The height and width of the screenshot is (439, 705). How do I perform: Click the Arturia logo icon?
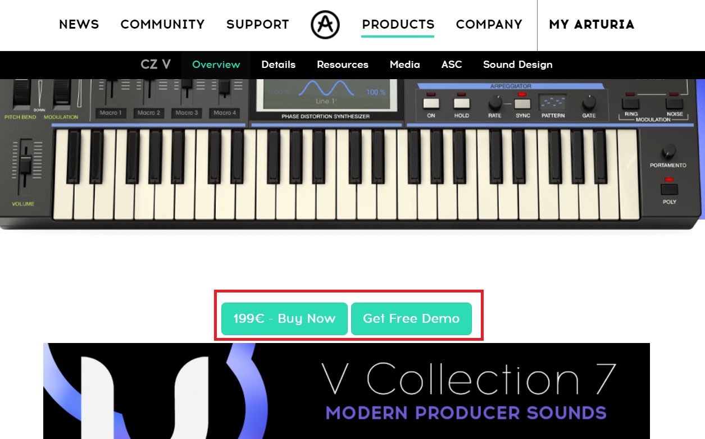[x=325, y=25]
